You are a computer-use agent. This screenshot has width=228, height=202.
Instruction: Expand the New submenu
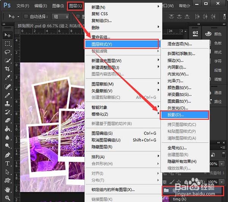pos(158,6)
